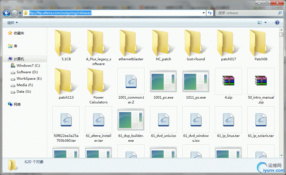Open the view options dropdown arrow
Viewport: 286px width, 175px height.
265,23
